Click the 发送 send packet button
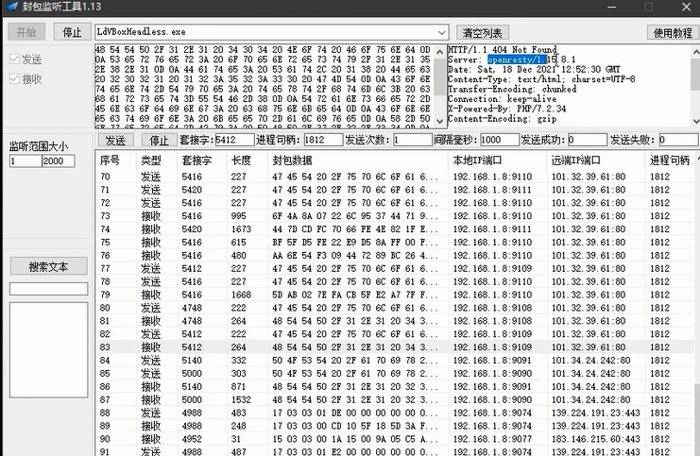This screenshot has height=456, width=700. point(115,140)
